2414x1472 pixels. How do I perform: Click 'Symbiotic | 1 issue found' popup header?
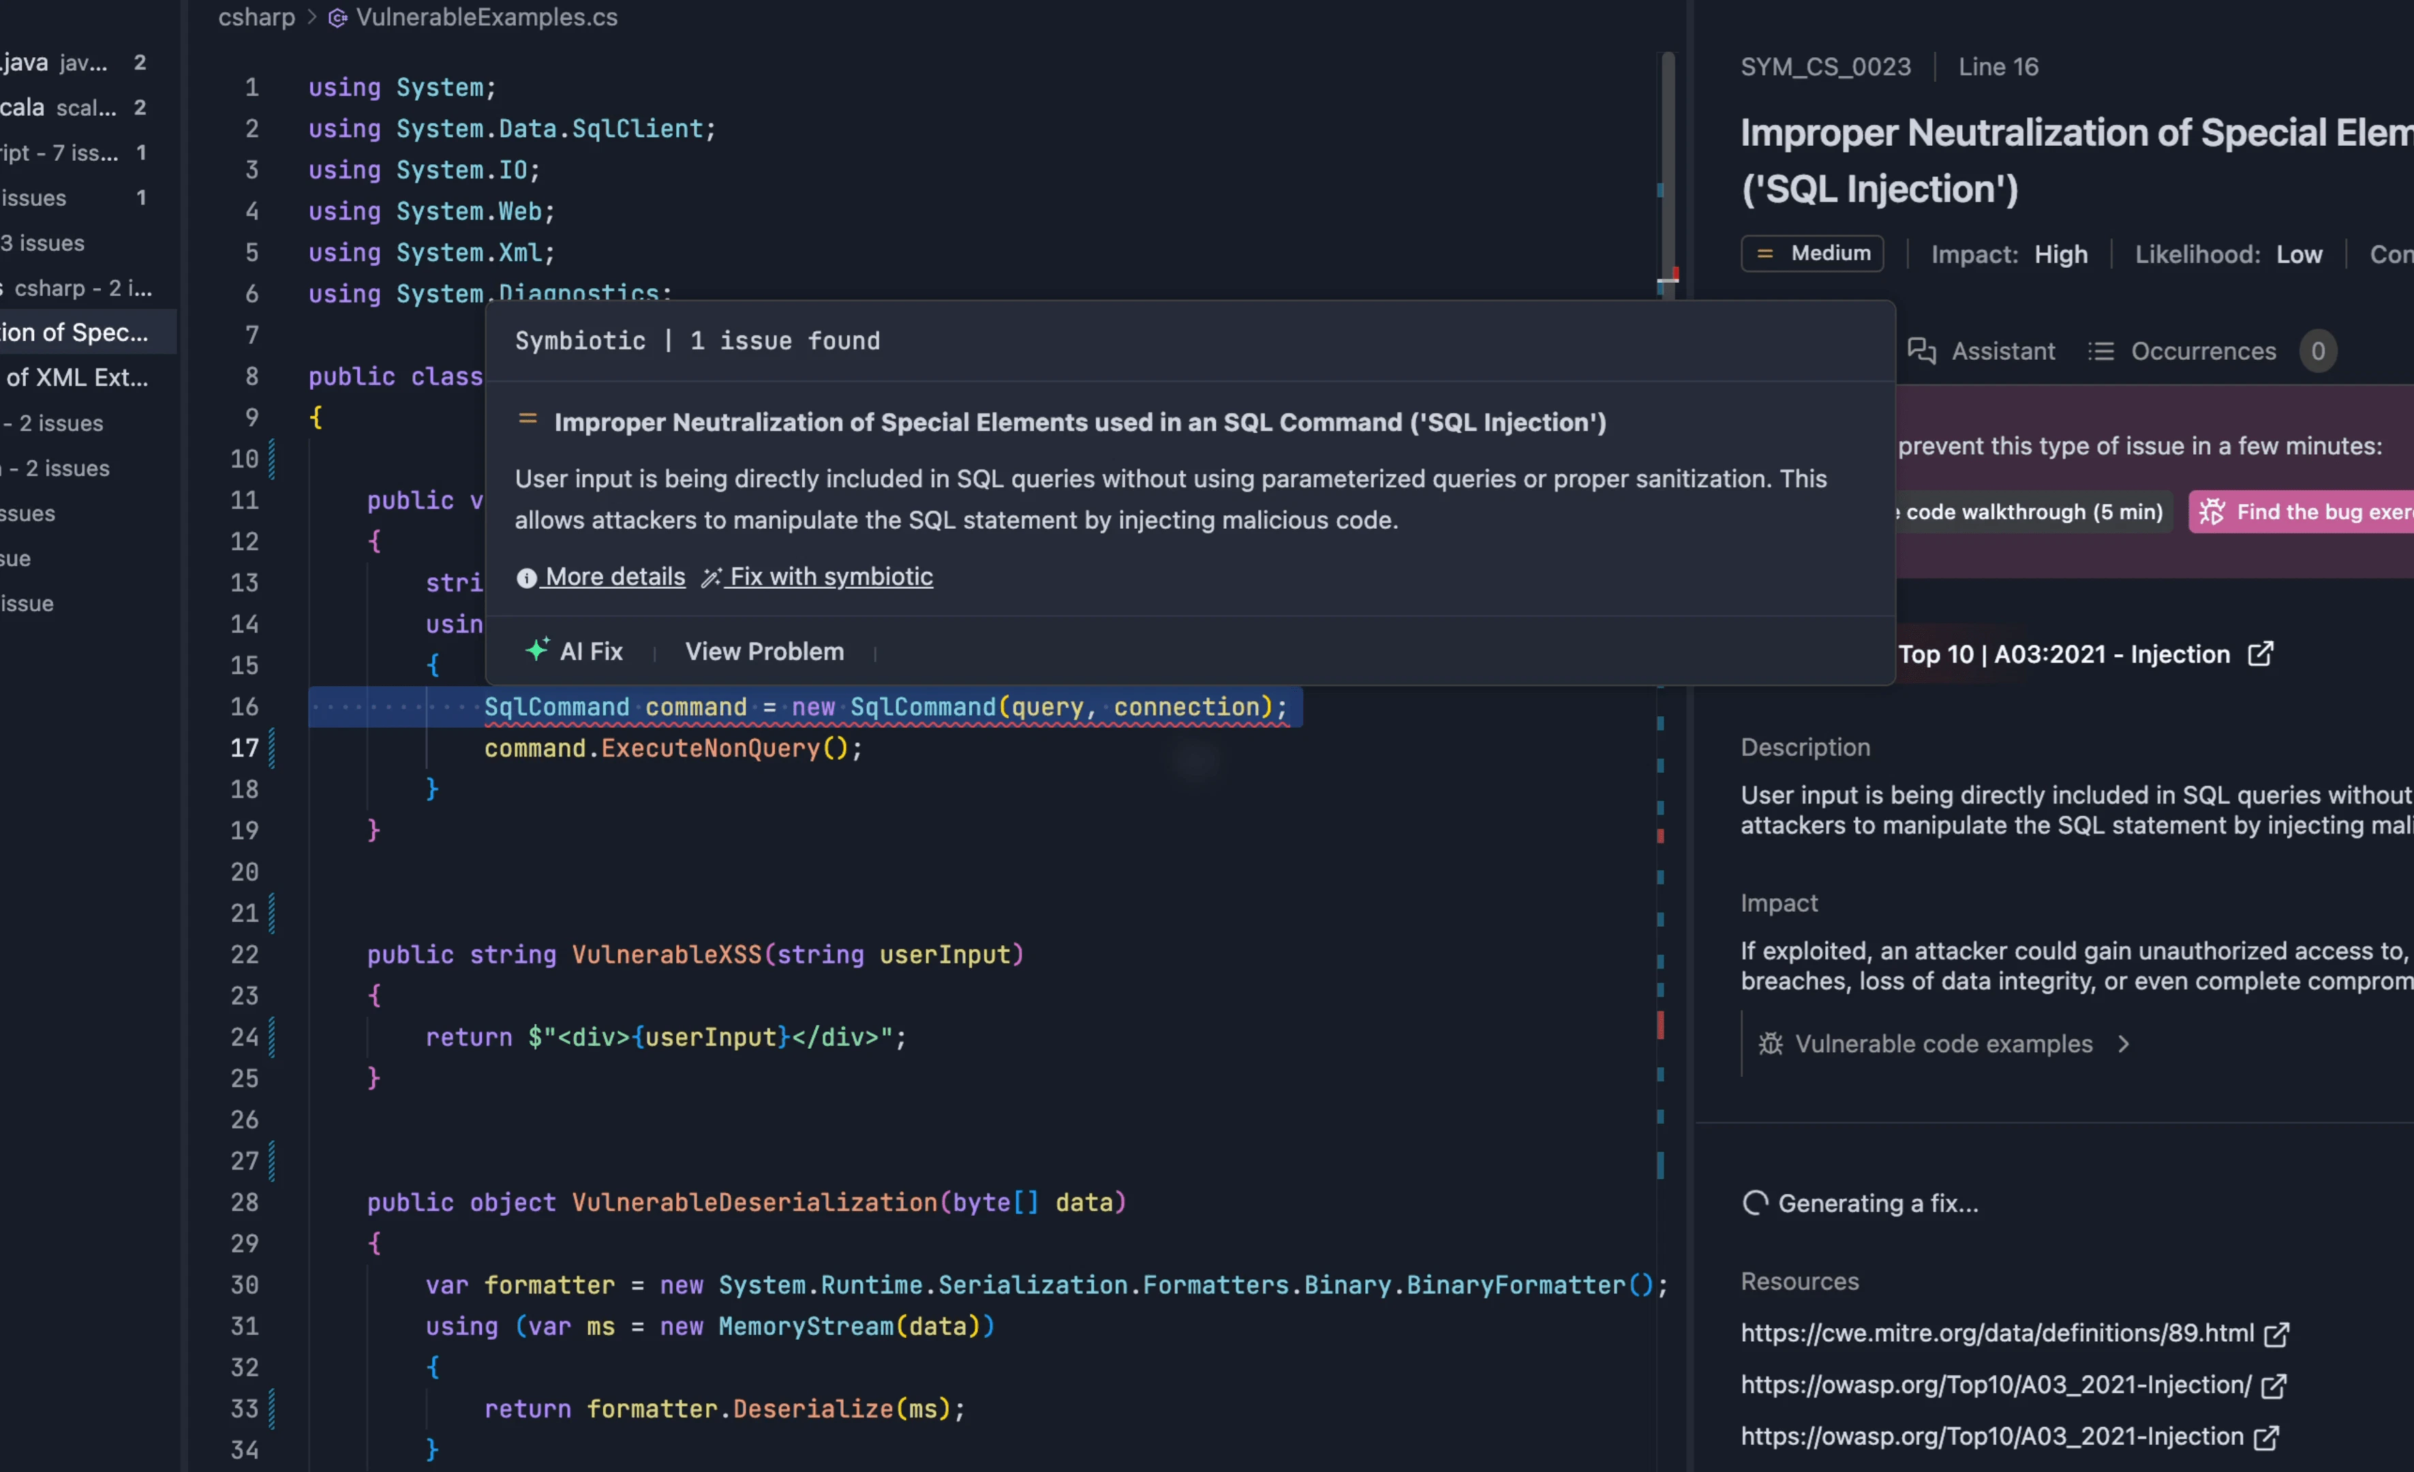click(x=698, y=341)
